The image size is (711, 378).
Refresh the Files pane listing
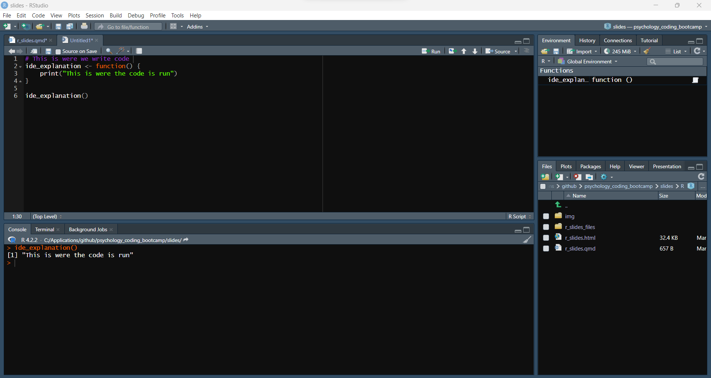pos(701,177)
